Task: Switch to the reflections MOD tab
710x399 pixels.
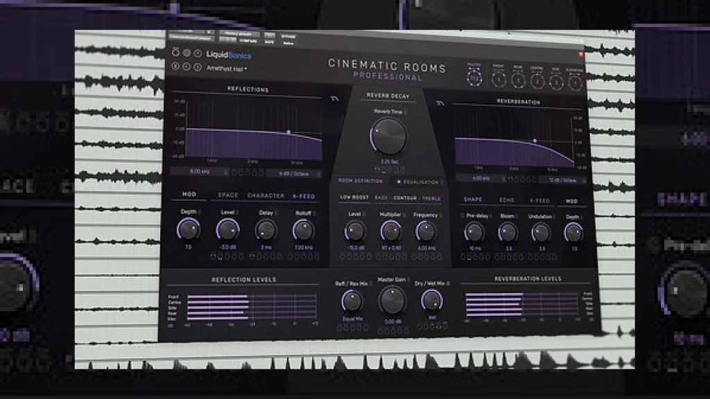Action: click(189, 194)
